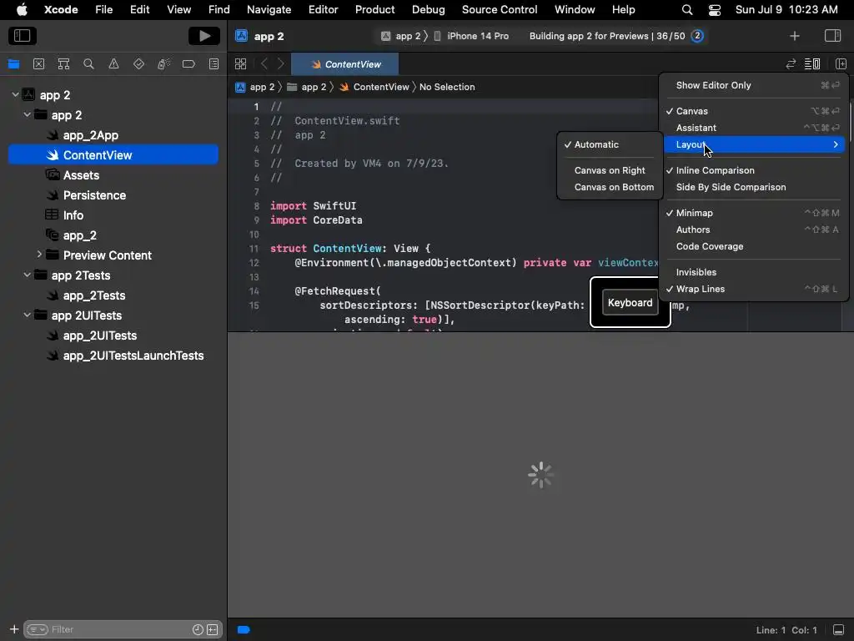This screenshot has height=641, width=854.
Task: Toggle the navigator sidebar button
Action: (x=23, y=36)
